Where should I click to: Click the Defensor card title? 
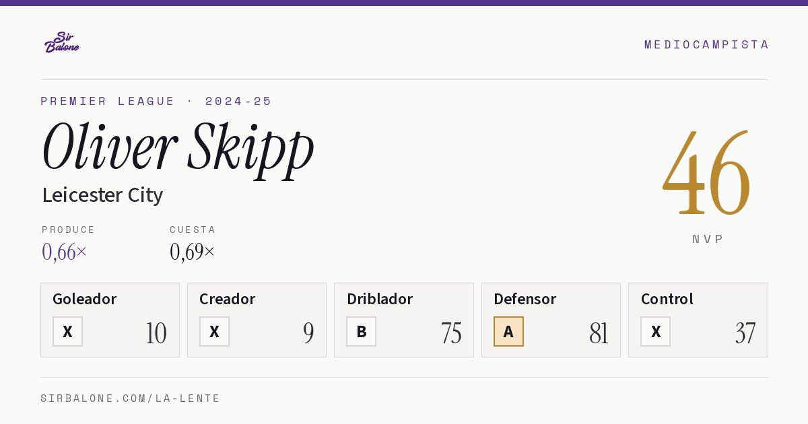[525, 299]
